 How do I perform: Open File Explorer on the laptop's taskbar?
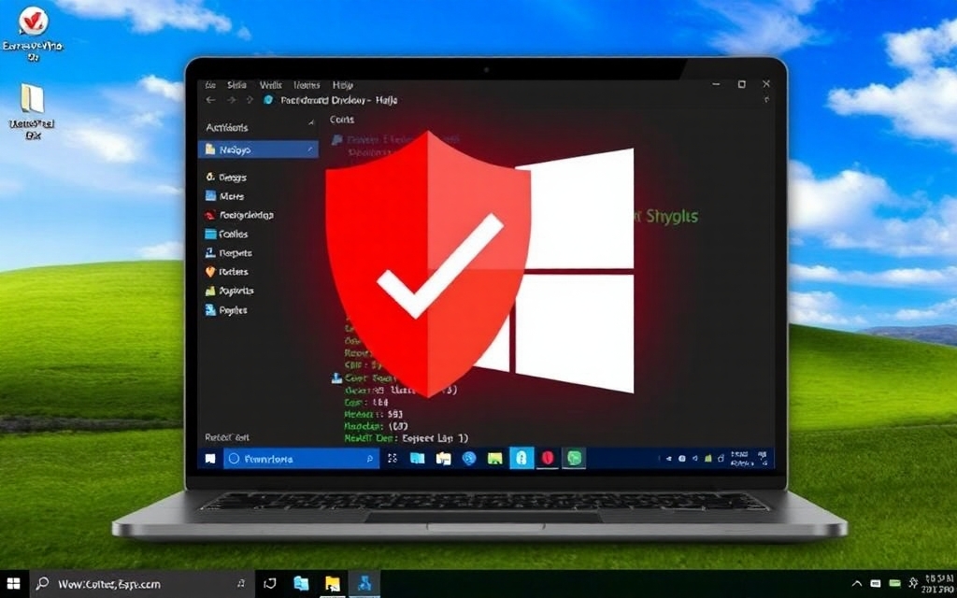pos(444,458)
